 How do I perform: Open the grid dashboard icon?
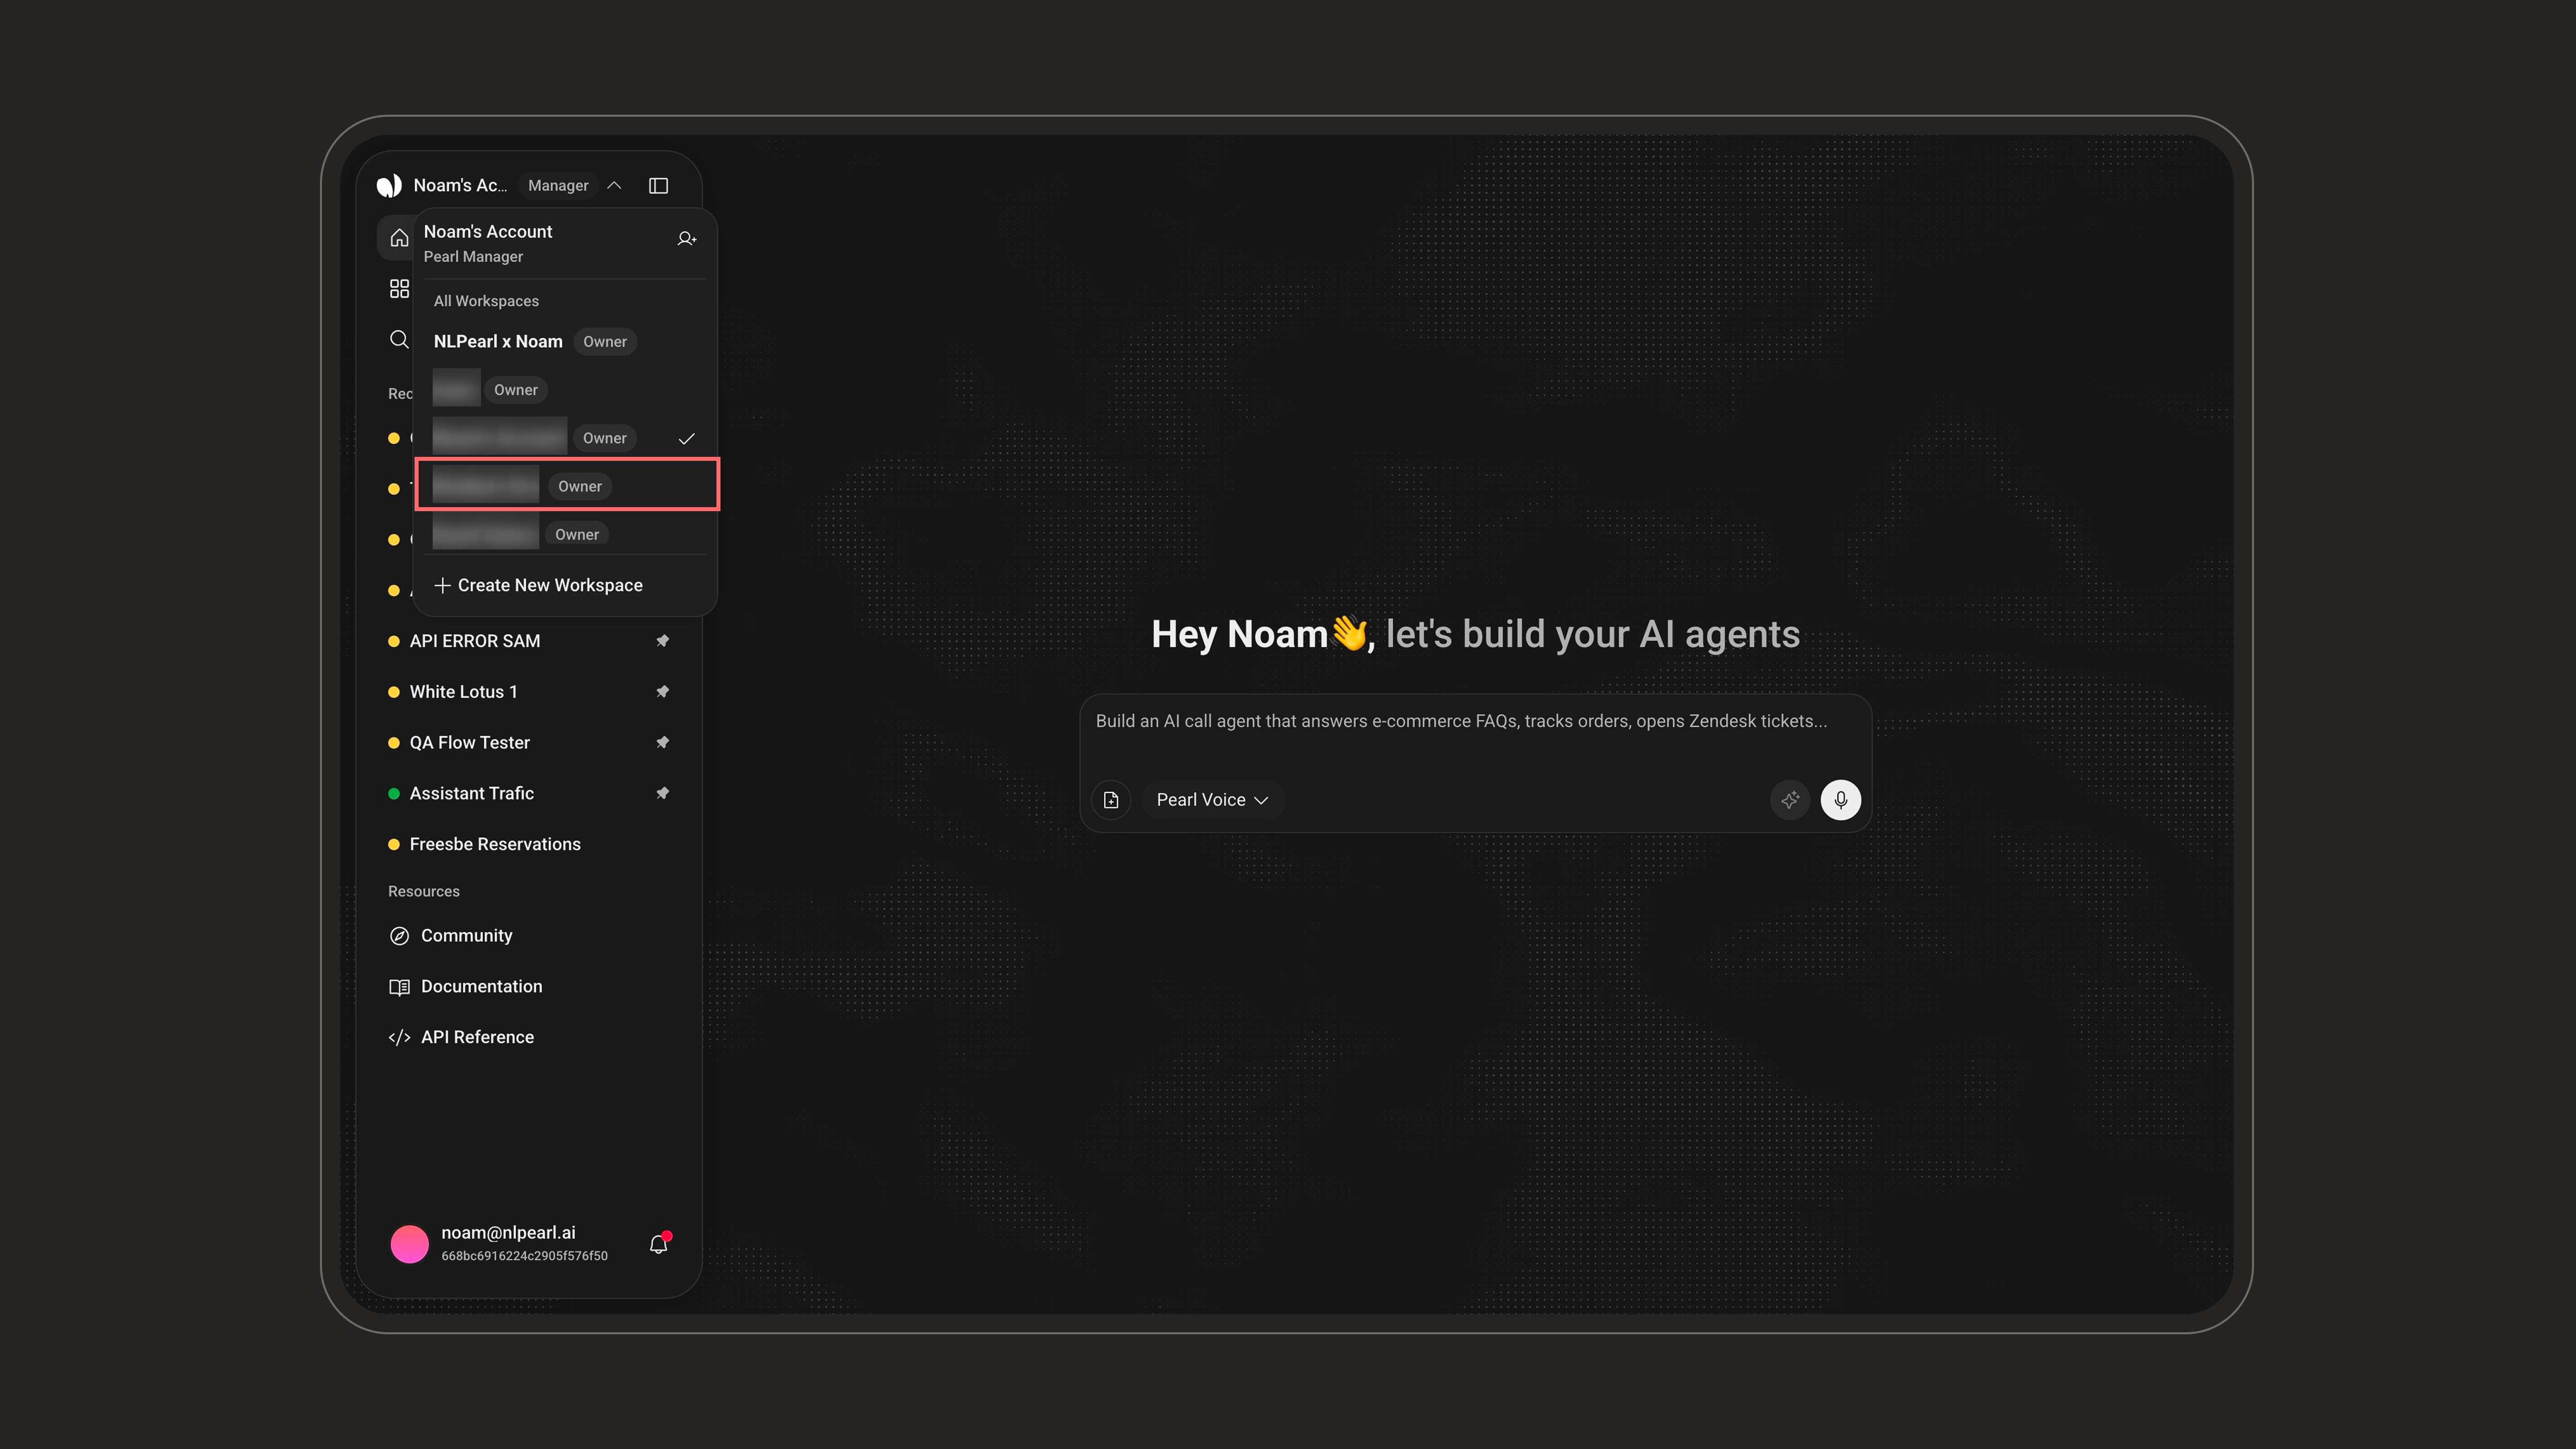[x=399, y=288]
